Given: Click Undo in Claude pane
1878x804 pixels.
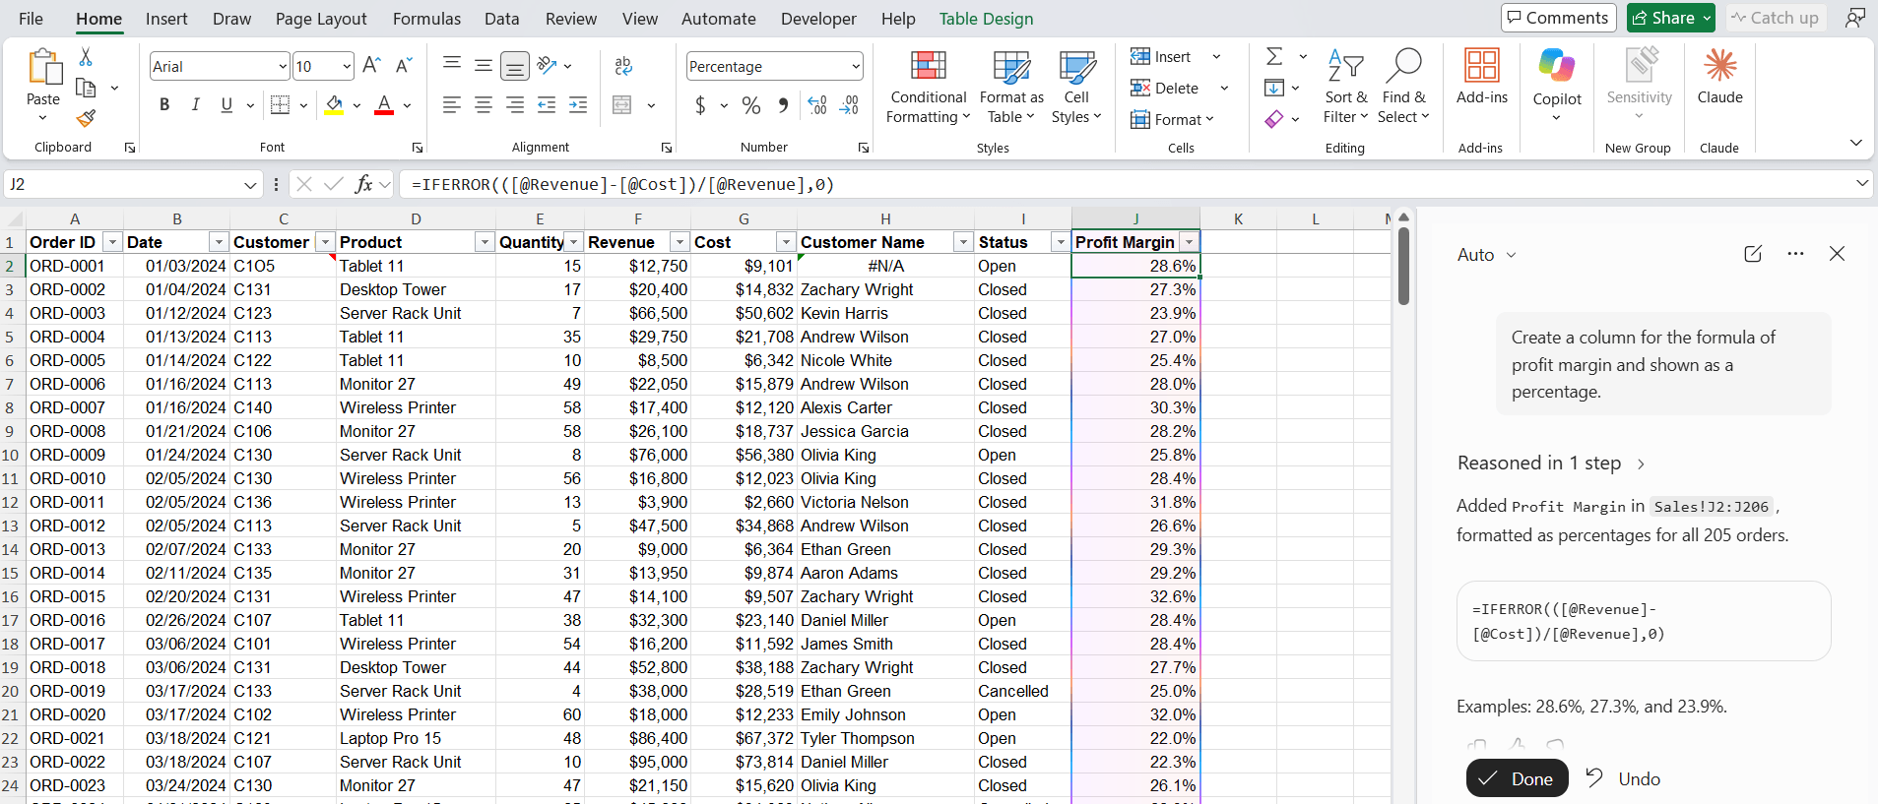Looking at the screenshot, I should [x=1623, y=778].
